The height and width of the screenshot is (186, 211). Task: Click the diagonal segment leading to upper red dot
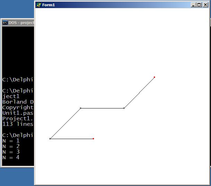[139, 92]
